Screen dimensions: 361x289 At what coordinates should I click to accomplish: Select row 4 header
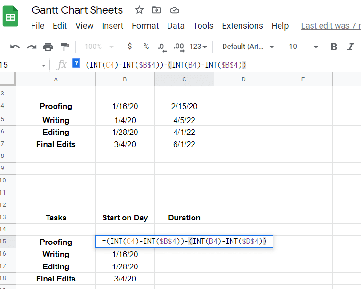tap(8, 106)
